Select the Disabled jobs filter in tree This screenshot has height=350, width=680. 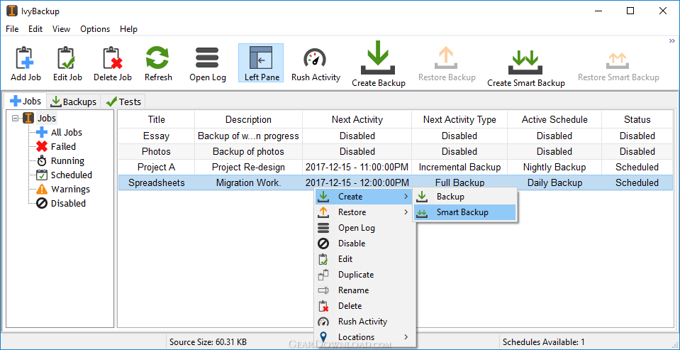68,203
